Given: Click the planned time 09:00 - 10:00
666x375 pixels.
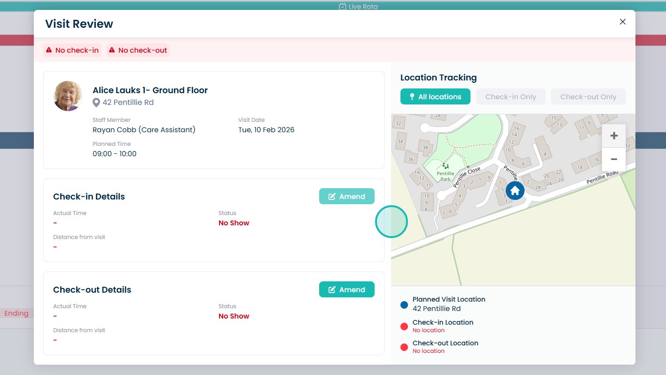Looking at the screenshot, I should [x=115, y=154].
